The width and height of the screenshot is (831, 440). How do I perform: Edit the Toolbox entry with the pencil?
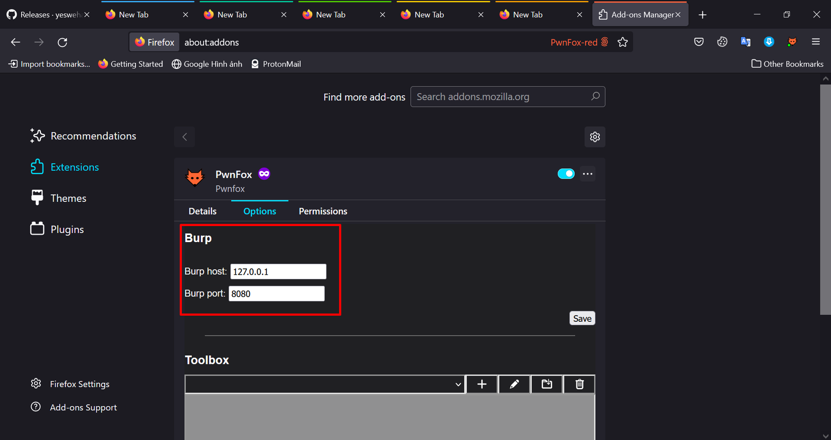(514, 384)
